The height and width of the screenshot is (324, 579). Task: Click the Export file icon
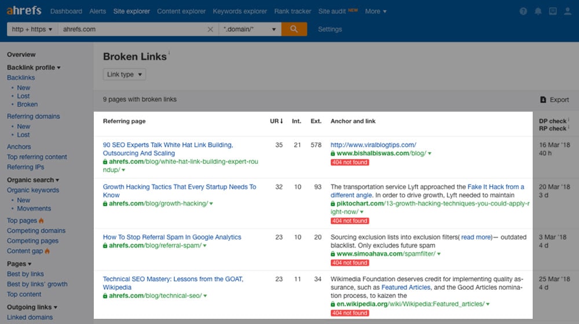point(543,100)
